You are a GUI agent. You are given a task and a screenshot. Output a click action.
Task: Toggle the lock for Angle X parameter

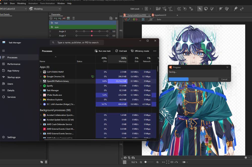click(50, 31)
